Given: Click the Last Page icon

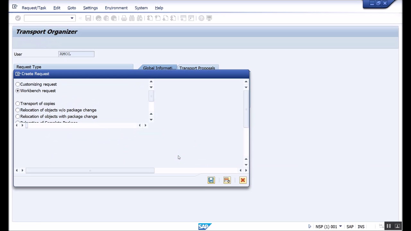Looking at the screenshot, I should [x=173, y=18].
